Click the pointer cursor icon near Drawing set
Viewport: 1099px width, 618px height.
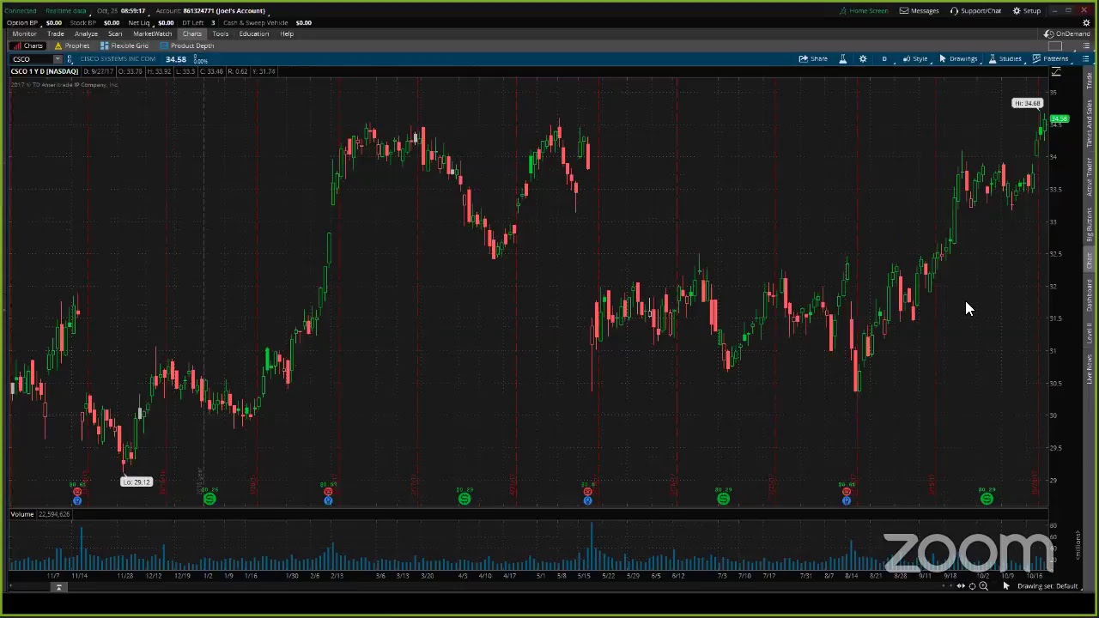tap(1006, 586)
